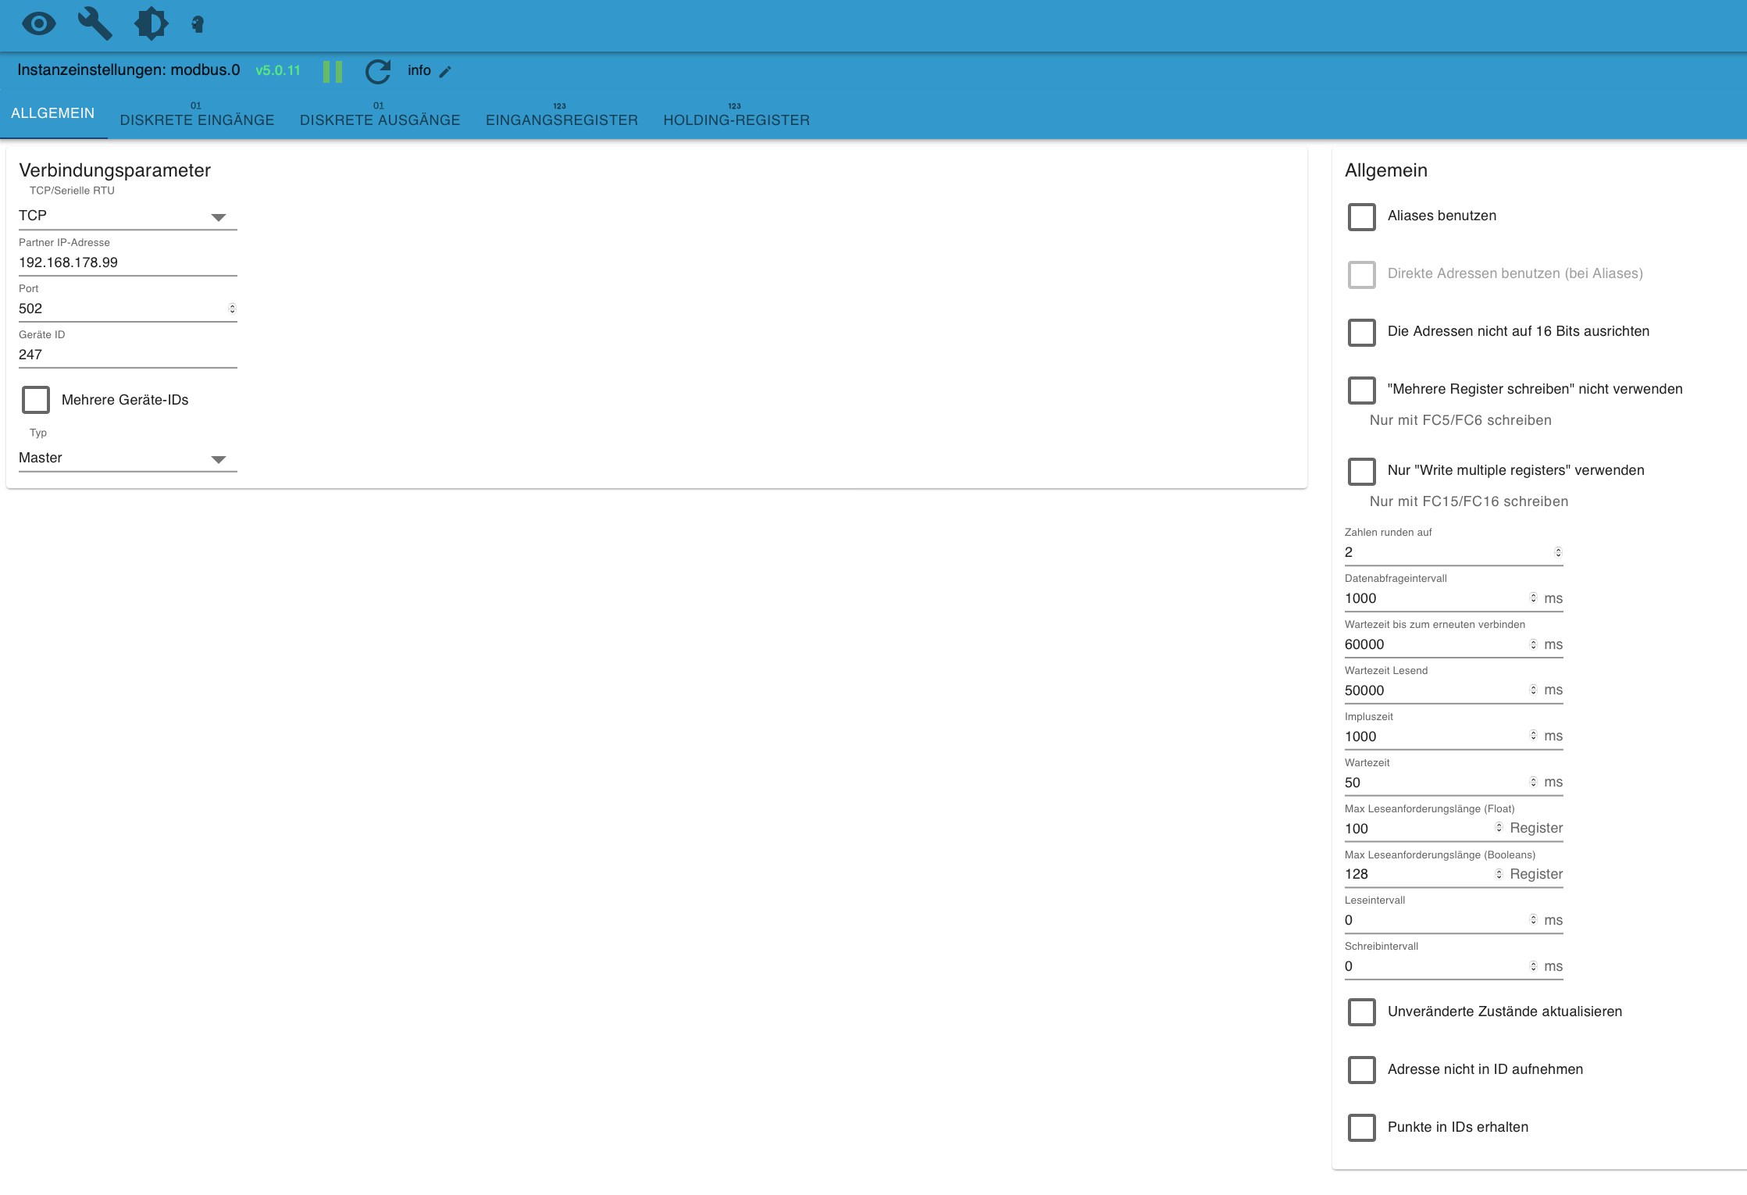This screenshot has width=1747, height=1195.
Task: Restart the instance with the reload icon
Action: coord(378,71)
